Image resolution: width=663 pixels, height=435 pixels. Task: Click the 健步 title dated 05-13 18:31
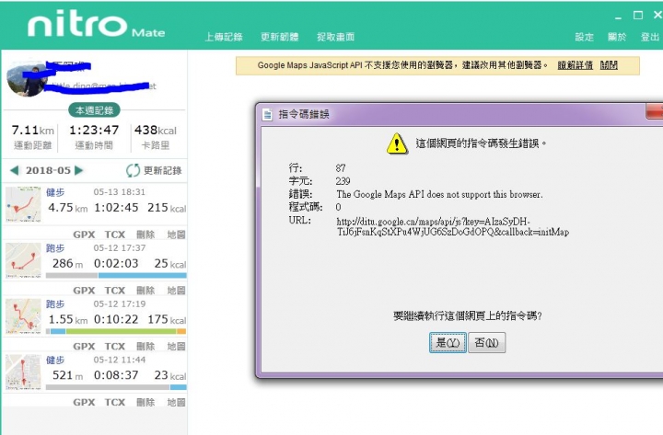coord(55,192)
